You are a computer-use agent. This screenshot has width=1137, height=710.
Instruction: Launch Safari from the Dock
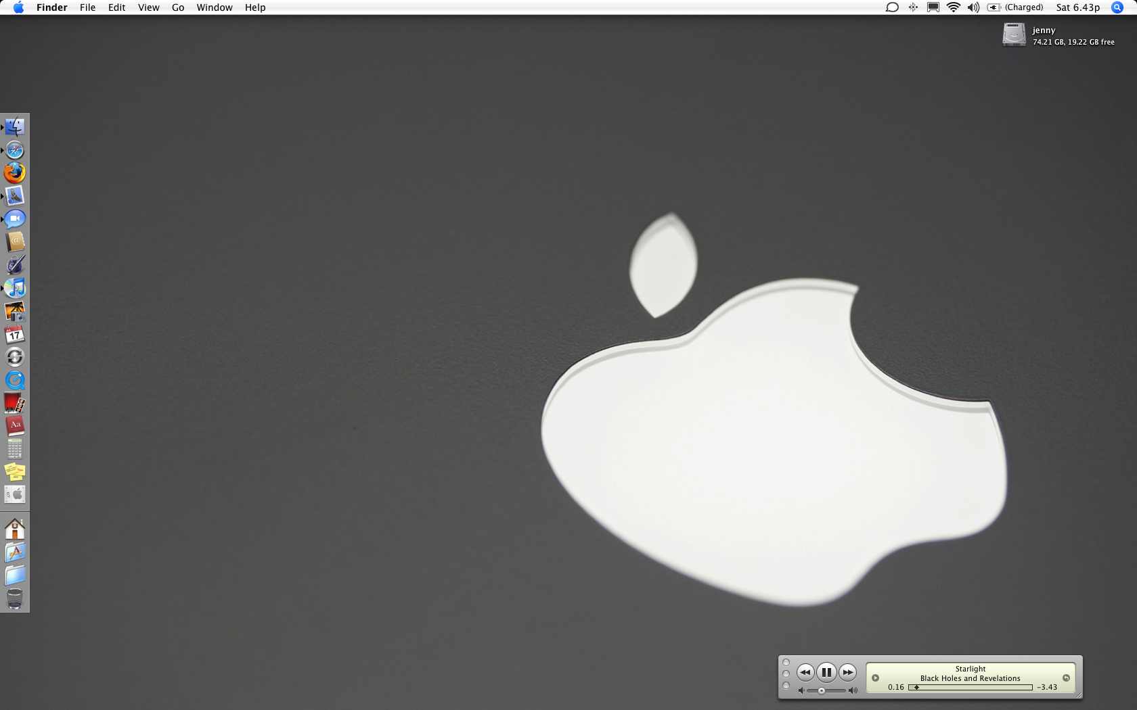tap(15, 150)
